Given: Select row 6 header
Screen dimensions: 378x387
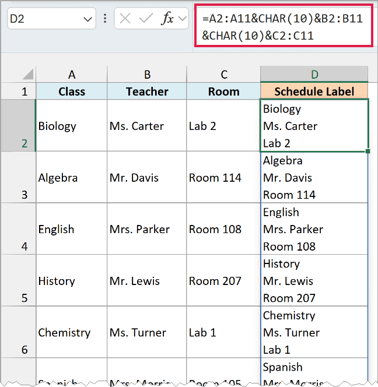Looking at the screenshot, I should (18, 332).
